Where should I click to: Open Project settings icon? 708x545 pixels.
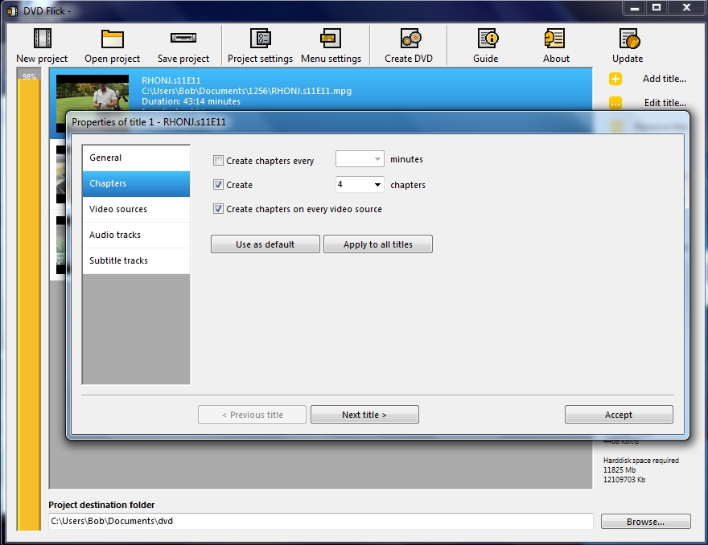(260, 39)
